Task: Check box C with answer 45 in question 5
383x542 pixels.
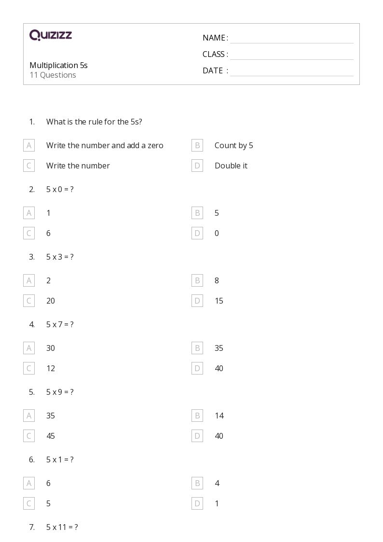Action: point(29,436)
